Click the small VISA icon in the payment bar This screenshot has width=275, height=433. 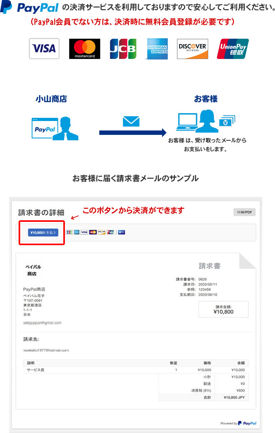84,232
